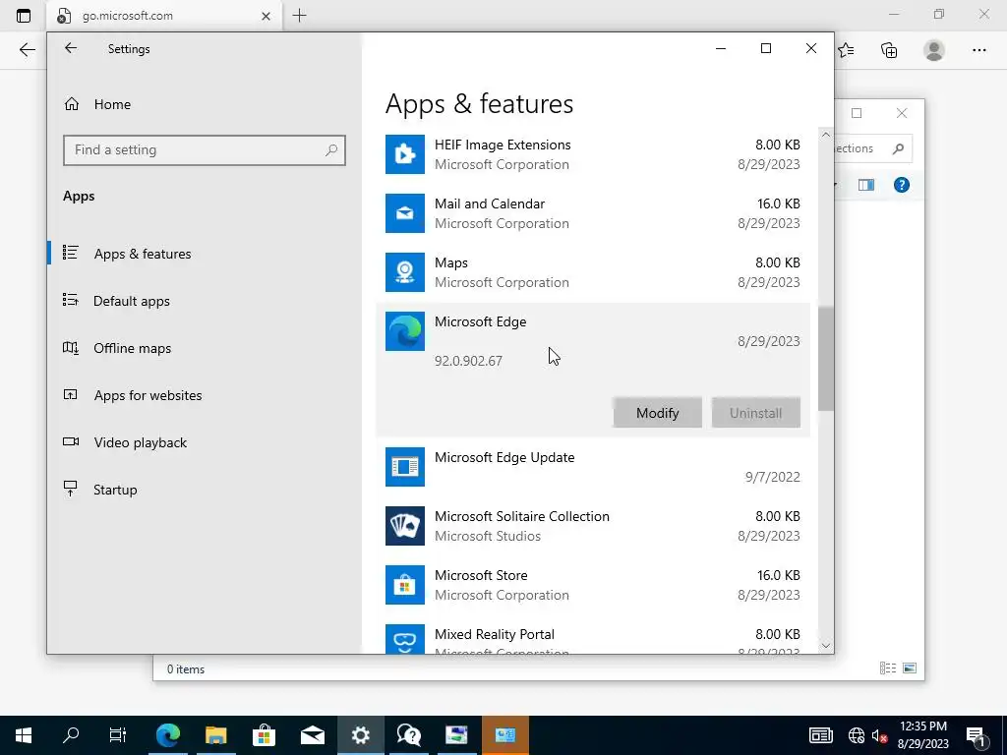This screenshot has height=755, width=1007.
Task: Click the greyed Uninstall button
Action: (x=755, y=413)
